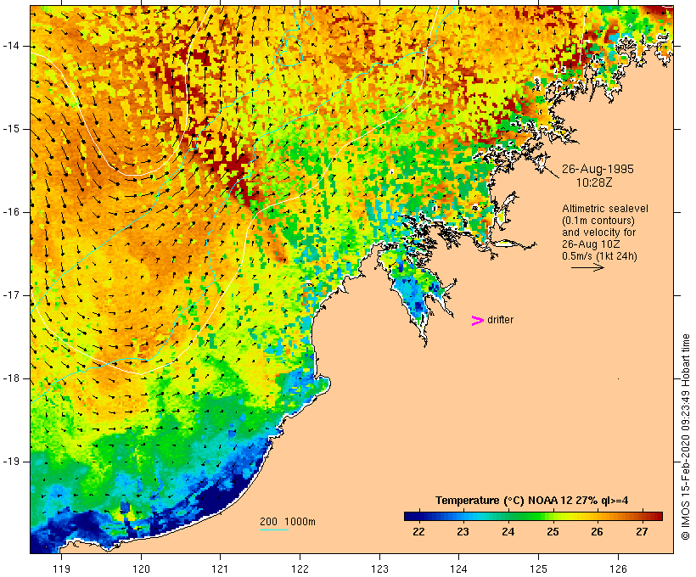Click the 'and velocity for' caption line

coord(598,232)
